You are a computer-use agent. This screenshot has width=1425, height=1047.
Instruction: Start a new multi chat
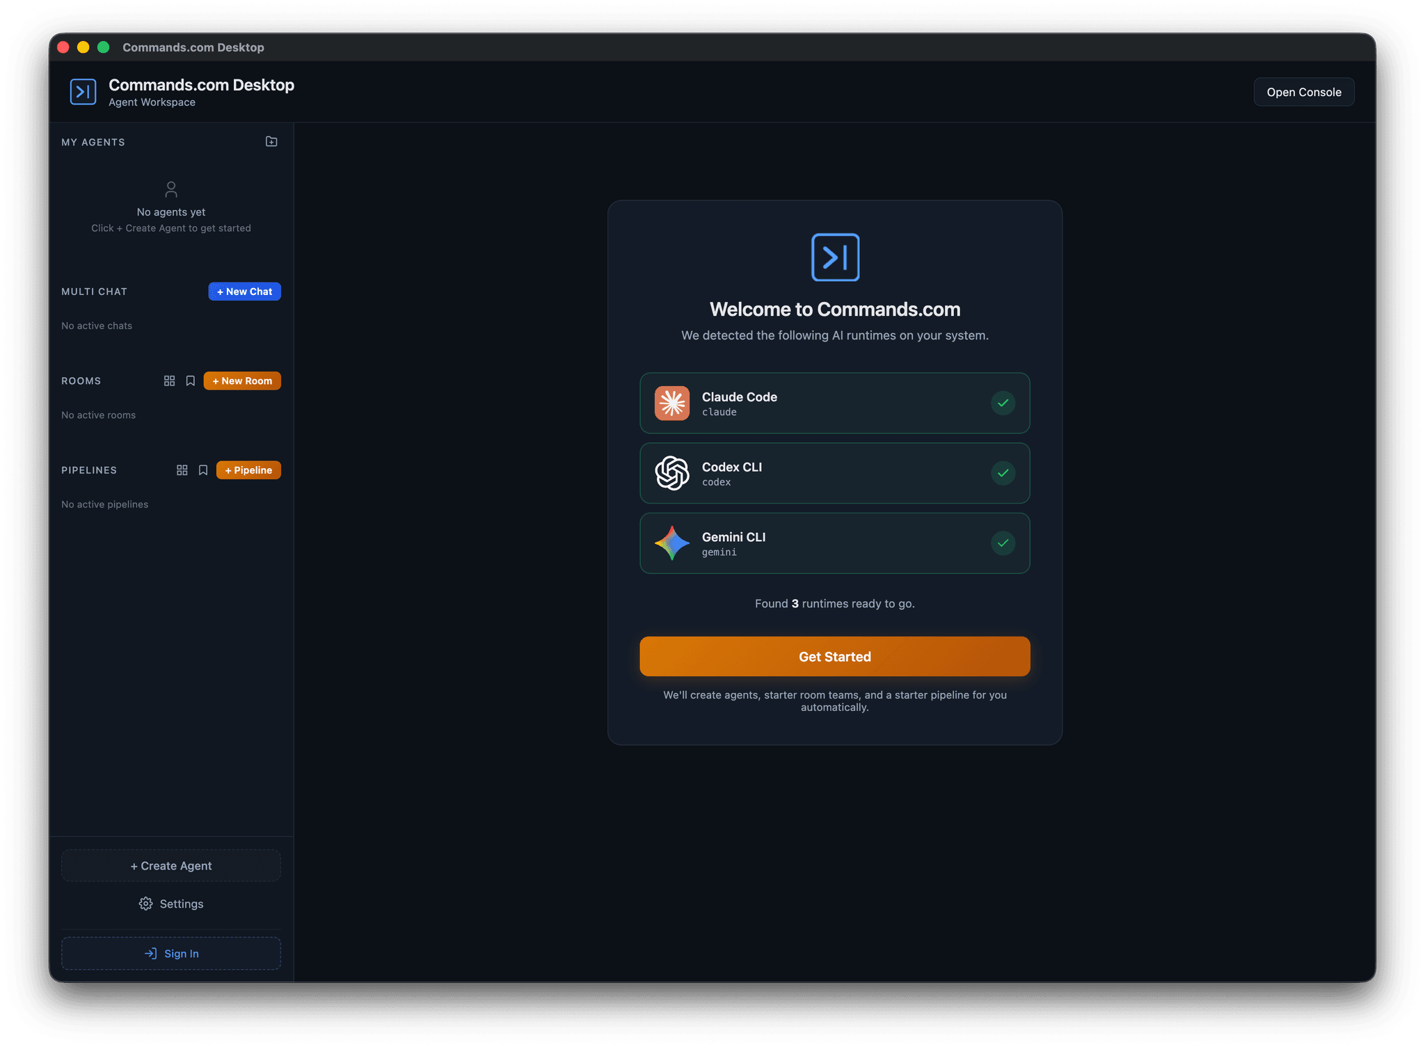(244, 291)
